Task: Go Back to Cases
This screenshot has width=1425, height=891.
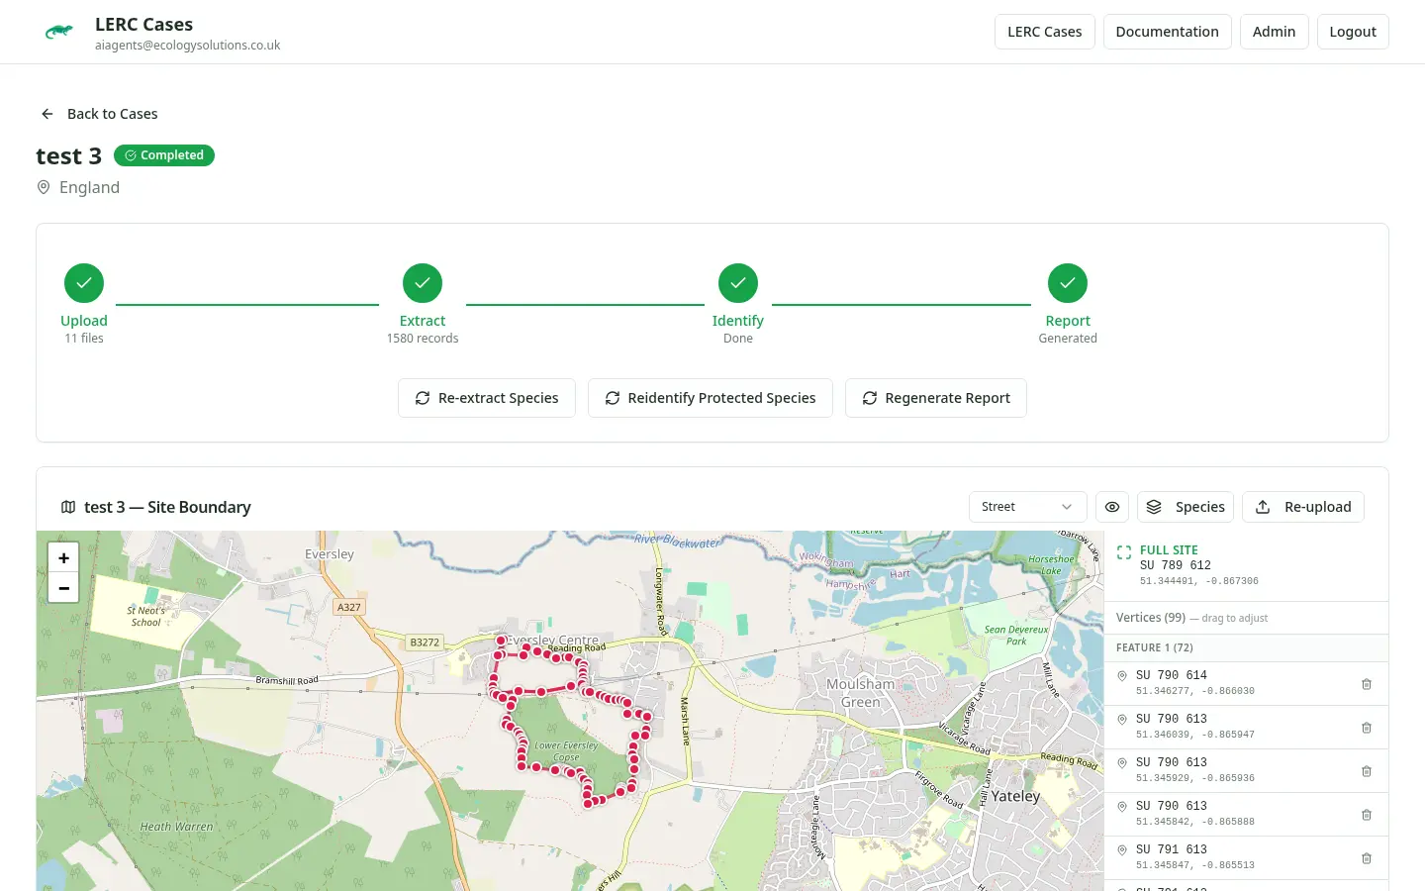Action: point(99,114)
